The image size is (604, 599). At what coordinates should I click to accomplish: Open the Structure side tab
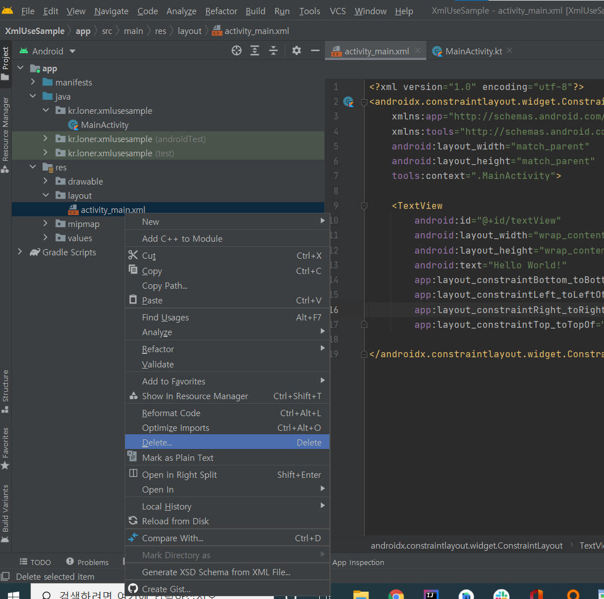point(6,391)
